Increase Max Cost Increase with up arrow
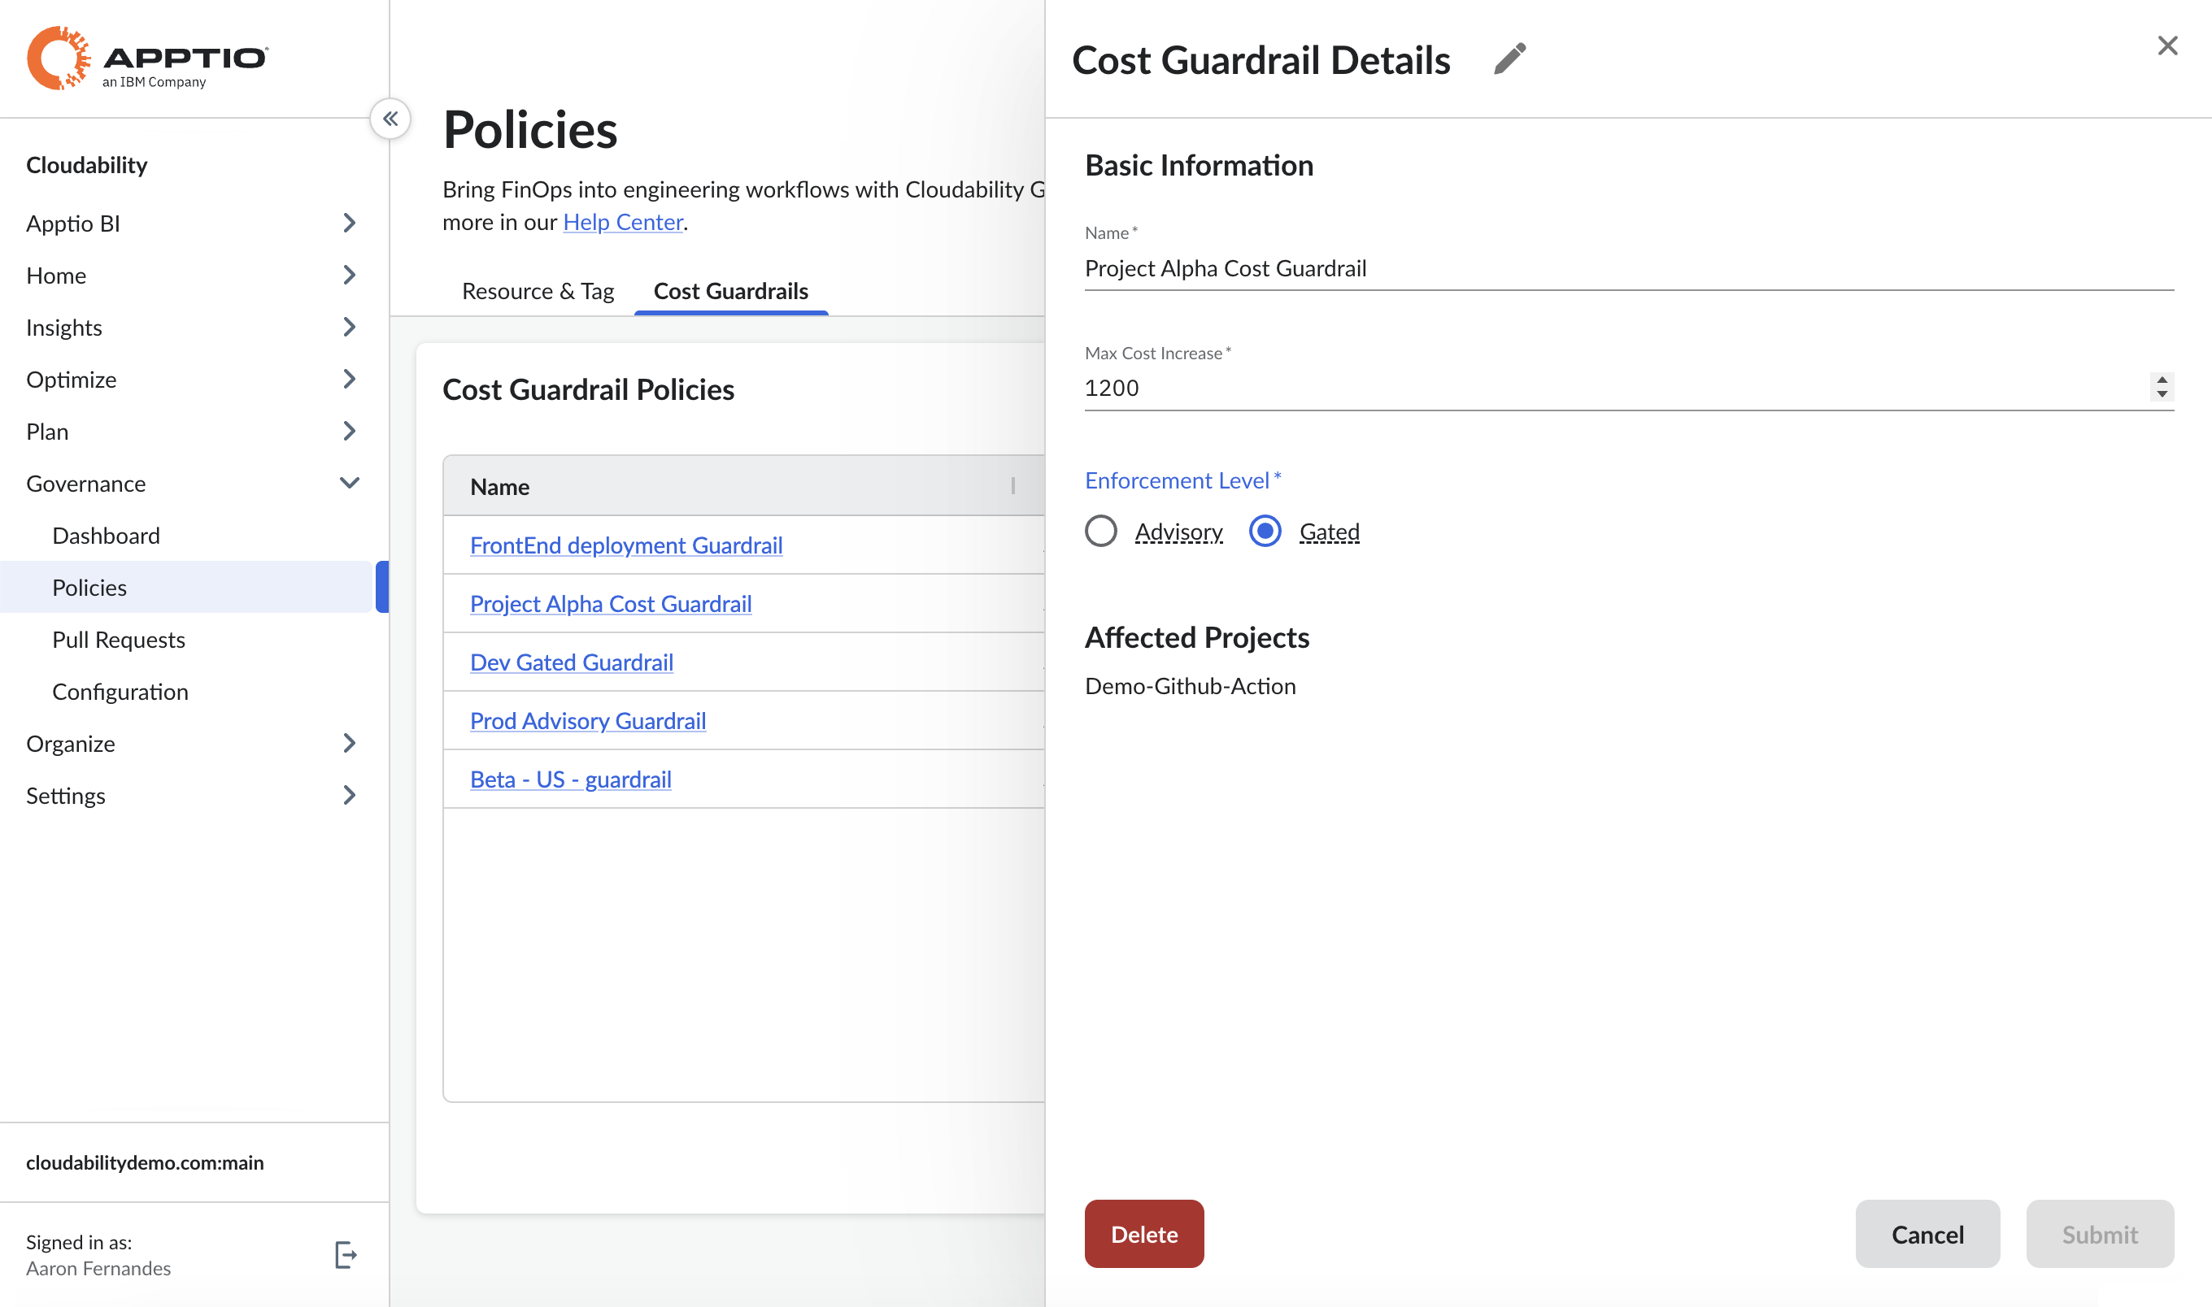This screenshot has height=1307, width=2212. (x=2162, y=380)
